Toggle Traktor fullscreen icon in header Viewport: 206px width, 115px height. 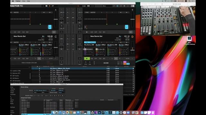click(128, 6)
